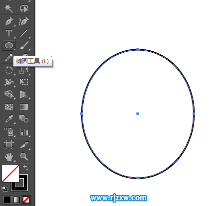Select the Ellipse tool
The height and width of the screenshot is (206, 216).
click(9, 45)
